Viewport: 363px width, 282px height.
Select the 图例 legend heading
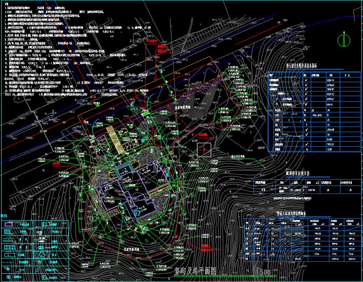tap(4, 216)
